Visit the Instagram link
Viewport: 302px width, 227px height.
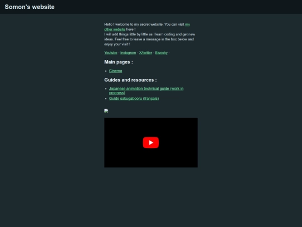pos(128,53)
